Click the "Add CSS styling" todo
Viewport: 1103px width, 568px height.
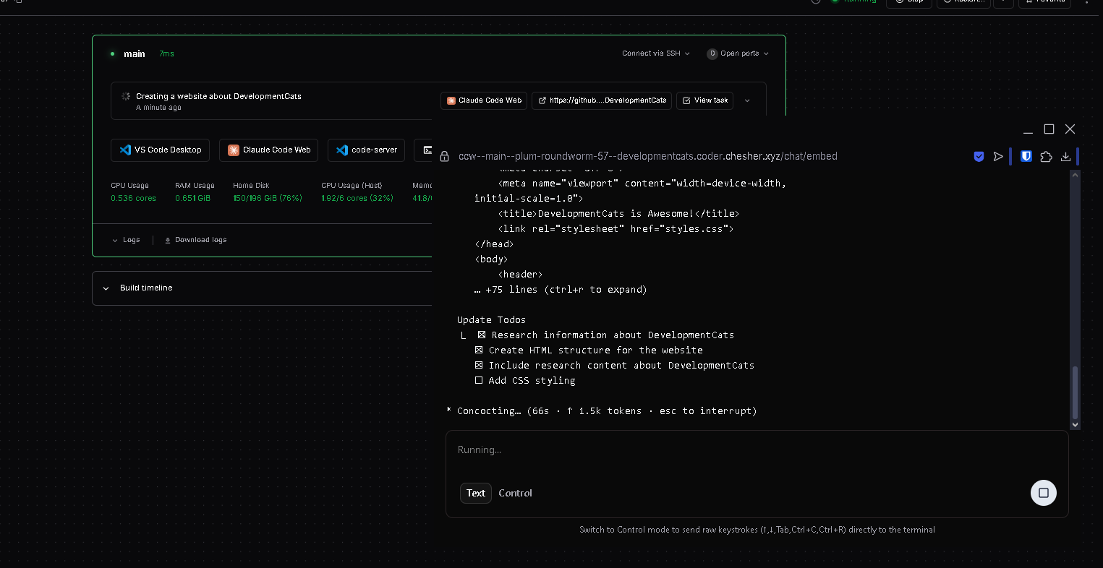click(x=525, y=380)
